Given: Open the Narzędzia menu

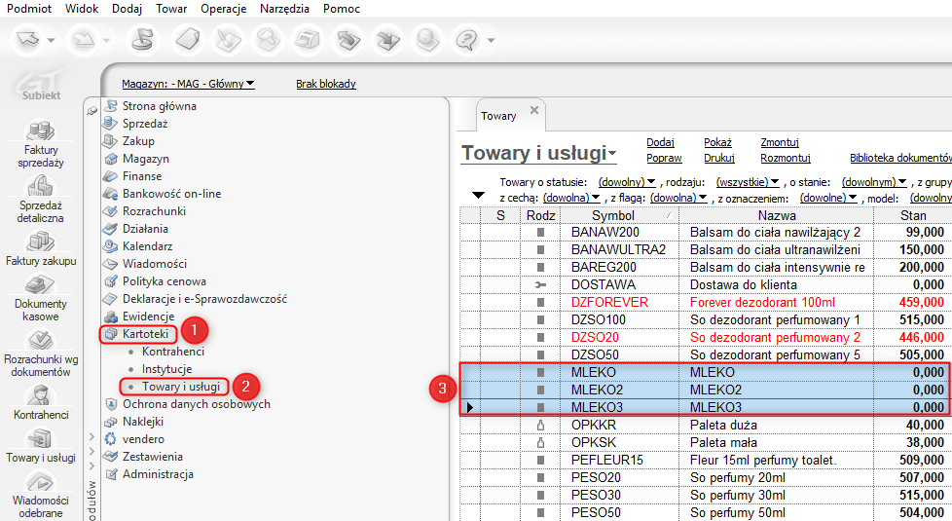Looking at the screenshot, I should point(284,9).
